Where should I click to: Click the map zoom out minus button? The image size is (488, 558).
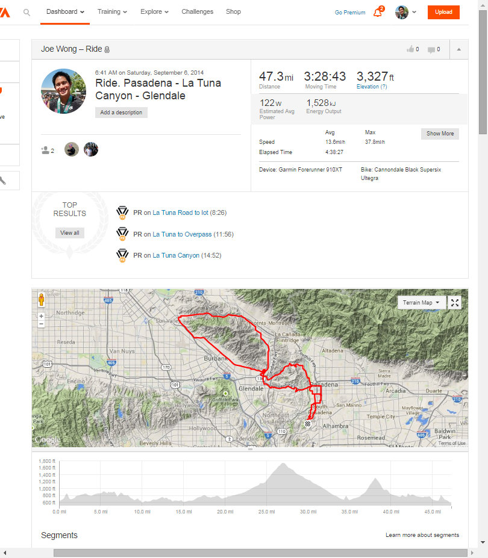coord(41,324)
